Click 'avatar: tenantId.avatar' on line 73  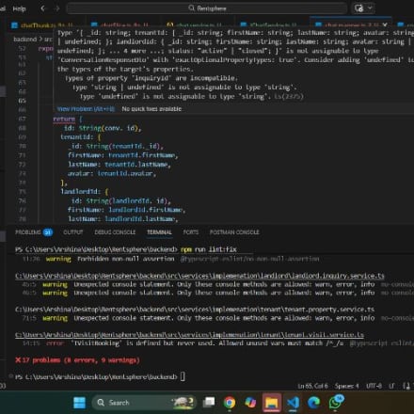pos(112,173)
